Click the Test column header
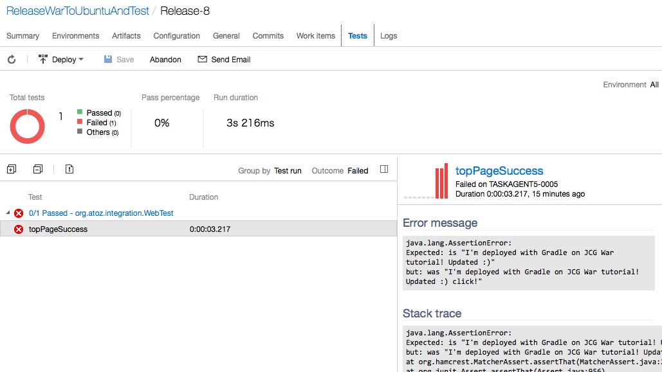This screenshot has width=662, height=372. point(35,197)
